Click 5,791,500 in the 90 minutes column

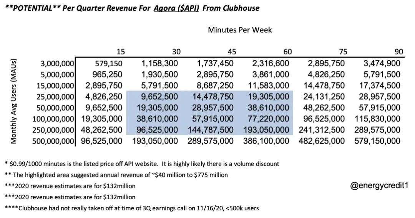(382, 75)
